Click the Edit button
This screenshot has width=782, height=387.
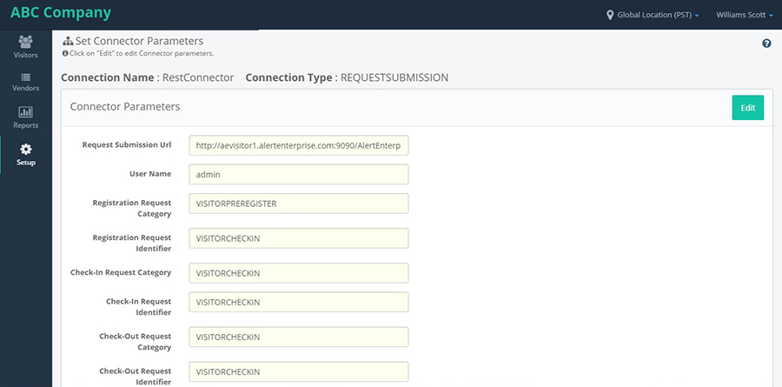(x=747, y=107)
